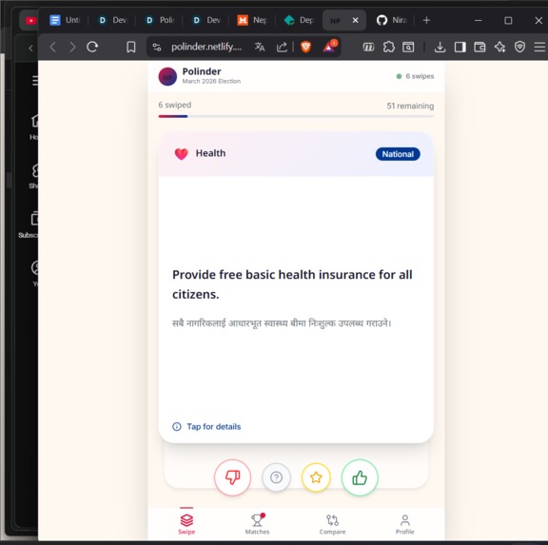
Task: Open the Swipe tab in bottom navigation
Action: point(186,524)
